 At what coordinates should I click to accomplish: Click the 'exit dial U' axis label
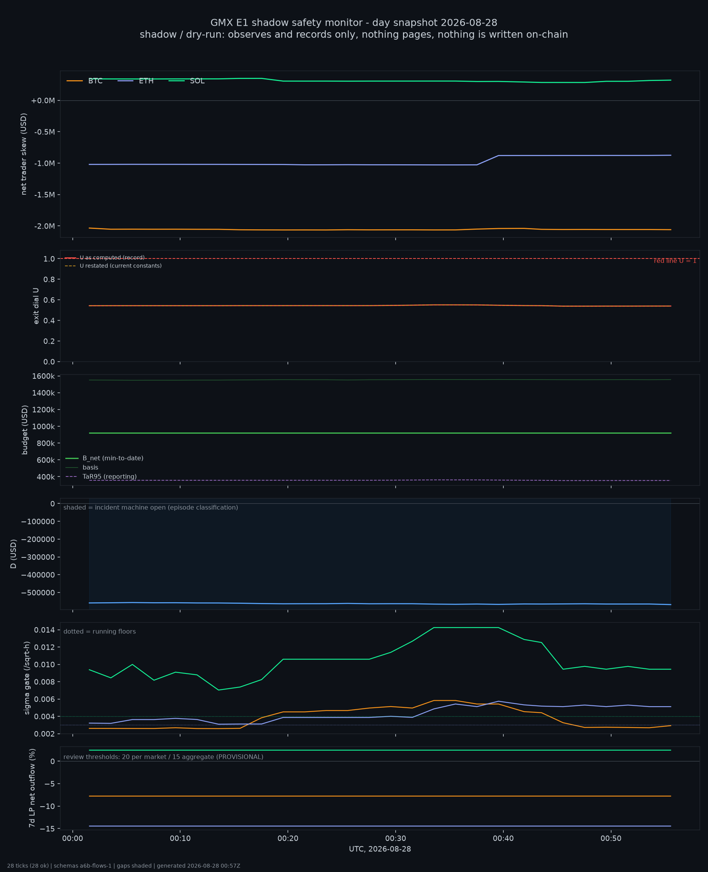(36, 306)
